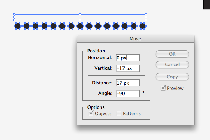Image resolution: width=210 pixels, height=140 pixels.
Task: Click the top-left selection handle of rectangle
Action: [14, 14]
